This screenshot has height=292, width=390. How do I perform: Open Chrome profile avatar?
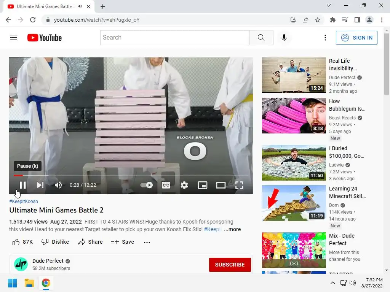369,20
